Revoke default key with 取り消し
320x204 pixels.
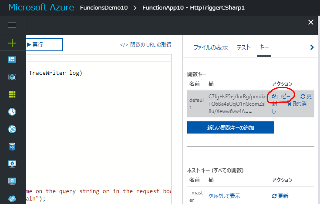[297, 104]
